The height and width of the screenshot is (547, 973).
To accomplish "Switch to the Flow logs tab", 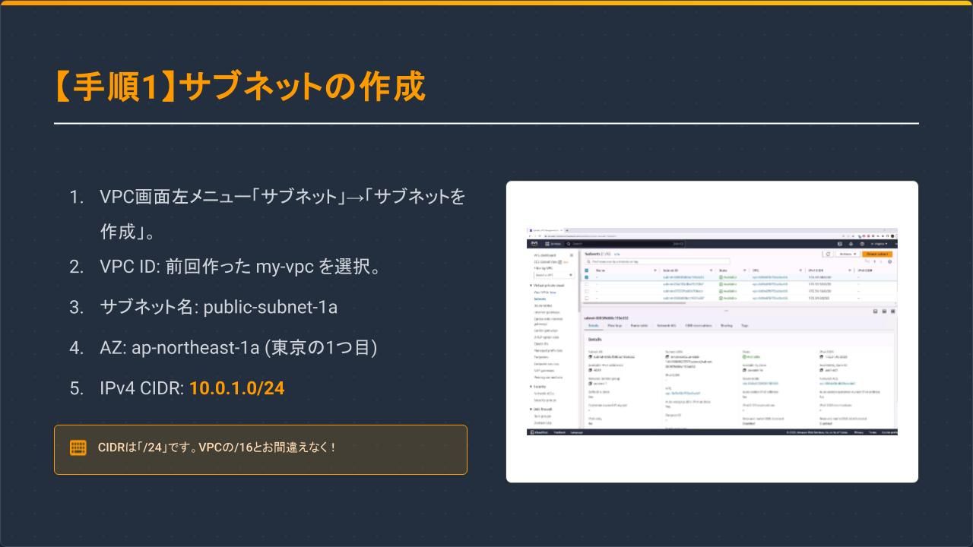I will pyautogui.click(x=616, y=325).
